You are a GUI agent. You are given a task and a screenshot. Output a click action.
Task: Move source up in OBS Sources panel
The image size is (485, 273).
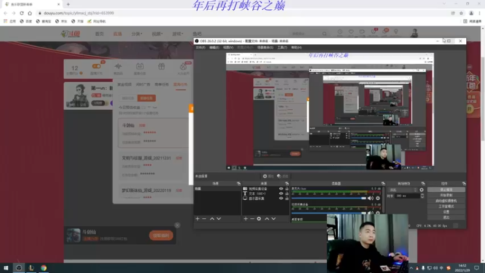click(267, 218)
